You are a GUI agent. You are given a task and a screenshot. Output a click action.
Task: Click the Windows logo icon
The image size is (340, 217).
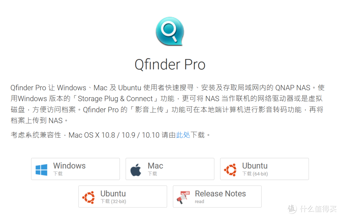[x=42, y=170]
